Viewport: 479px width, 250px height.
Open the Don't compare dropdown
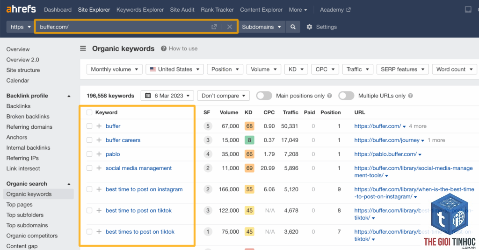[x=223, y=96]
